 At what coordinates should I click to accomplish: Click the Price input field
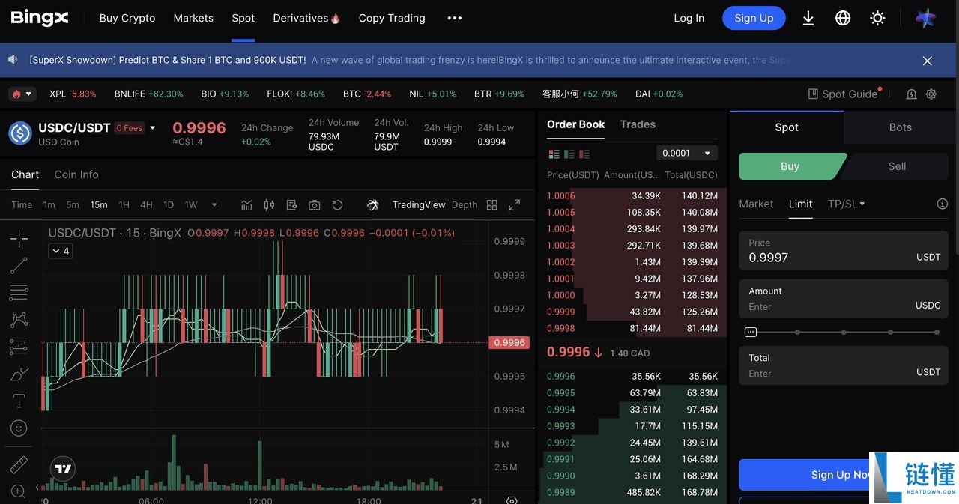[844, 250]
